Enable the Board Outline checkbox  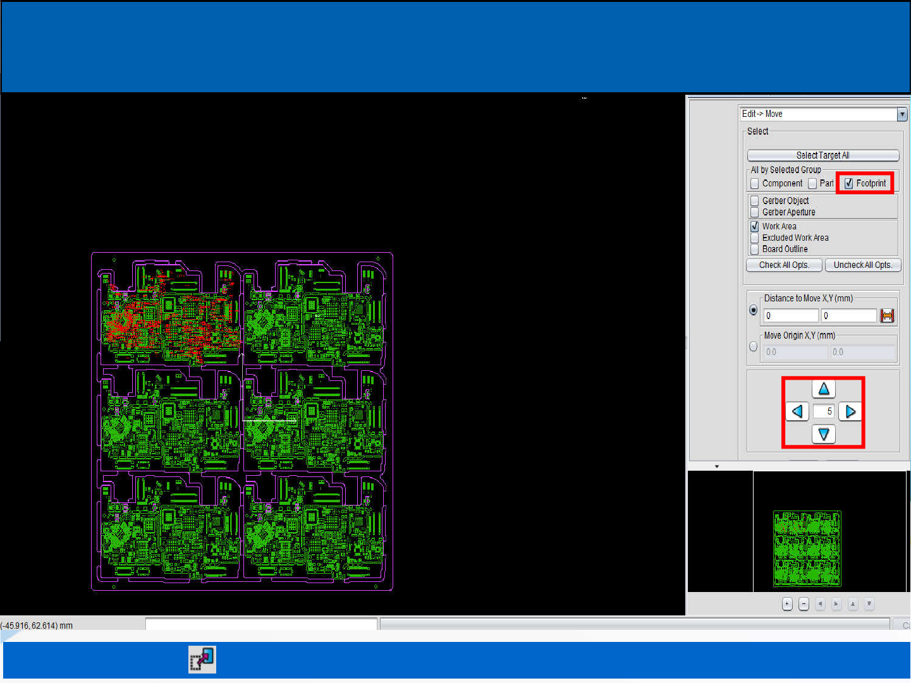coord(755,250)
